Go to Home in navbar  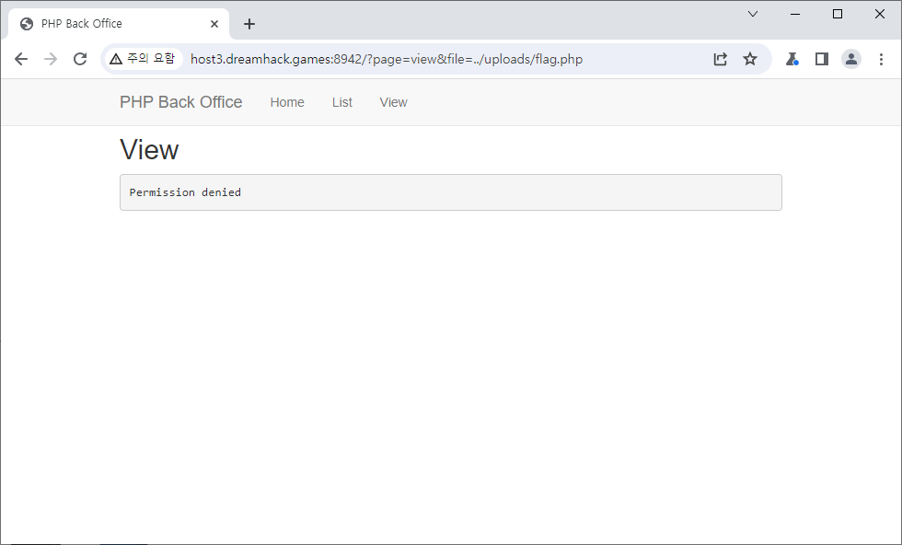click(287, 102)
